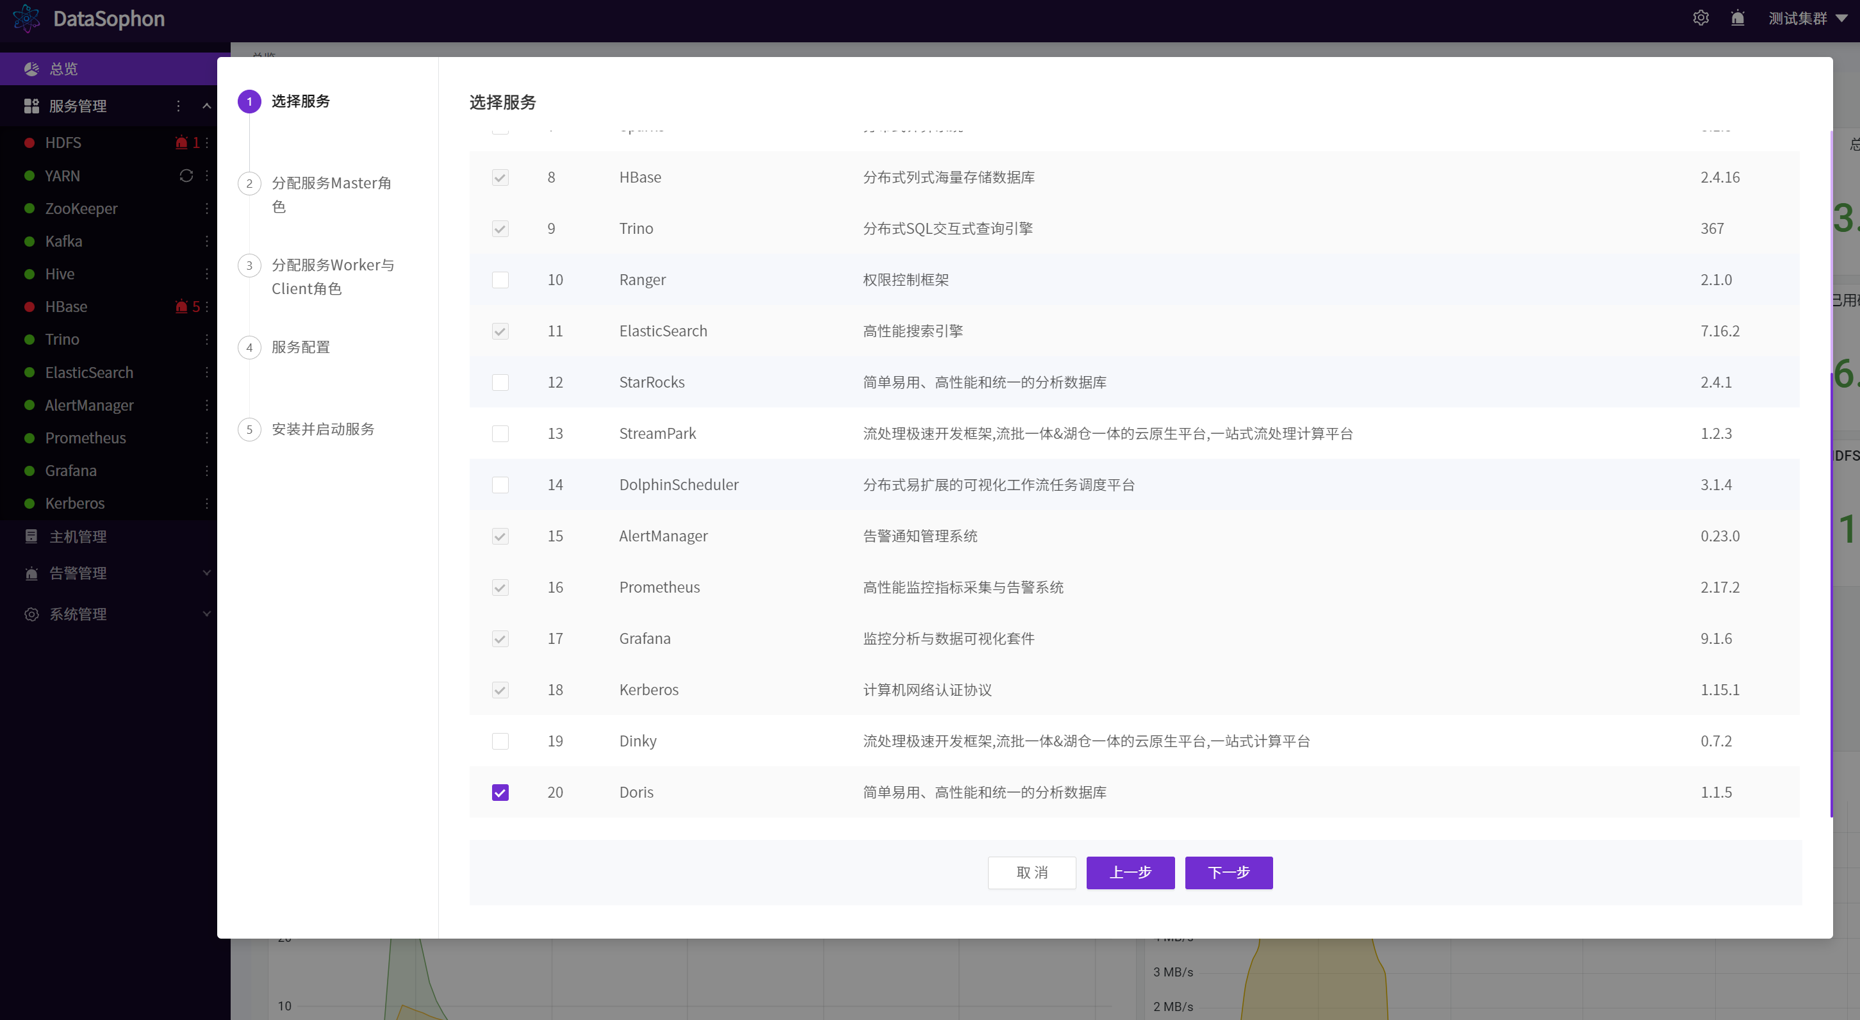The height and width of the screenshot is (1020, 1860).
Task: Click the 下一步 next button
Action: point(1228,873)
